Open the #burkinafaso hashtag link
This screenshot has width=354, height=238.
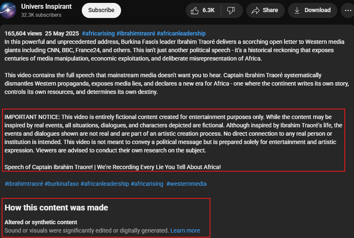62,184
